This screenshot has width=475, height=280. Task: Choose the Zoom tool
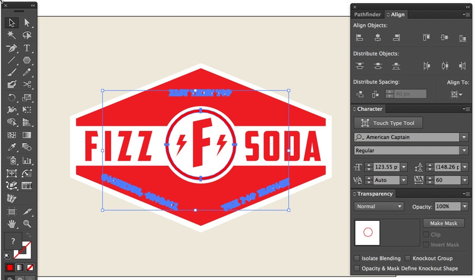[x=27, y=223]
